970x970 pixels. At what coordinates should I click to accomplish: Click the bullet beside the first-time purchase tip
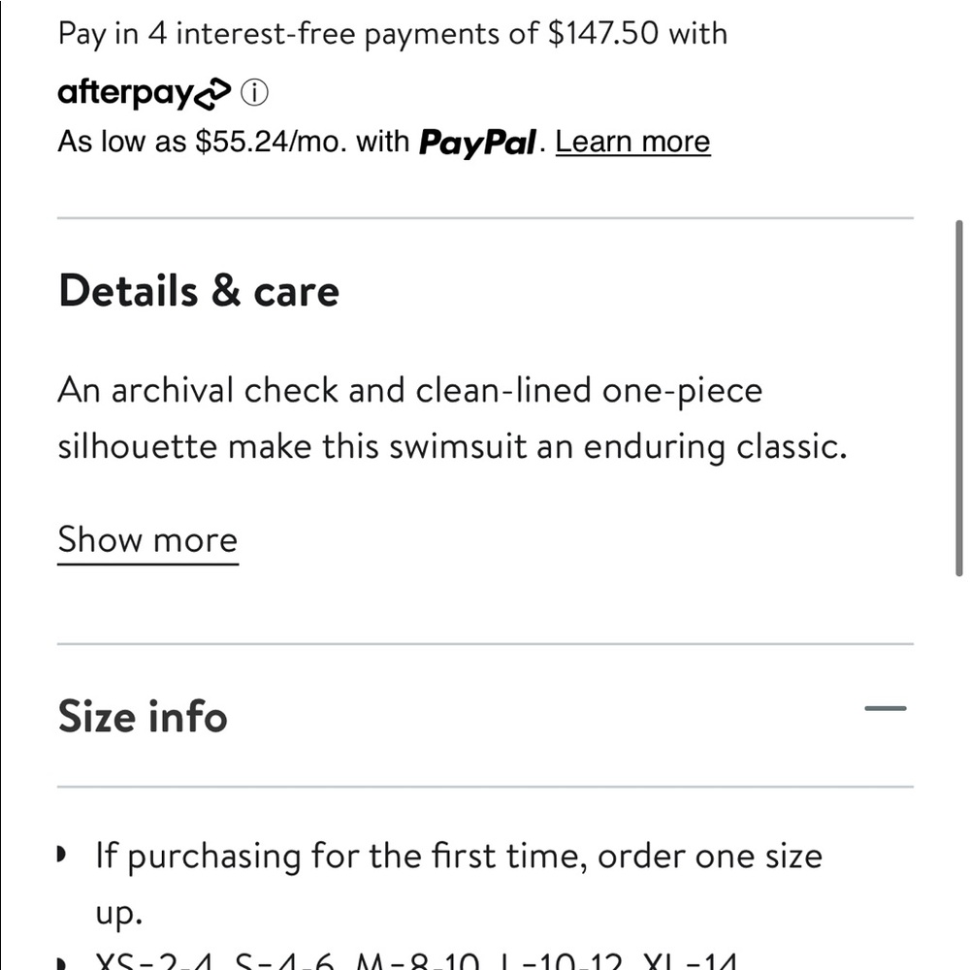click(64, 857)
